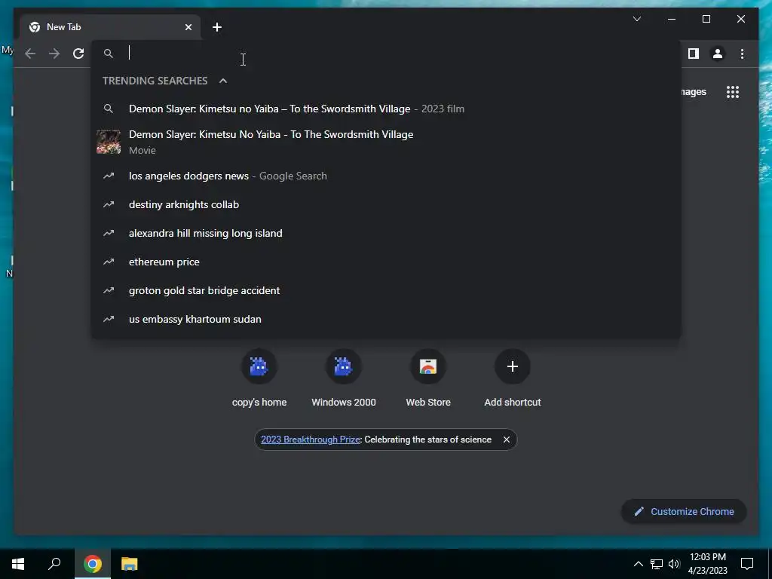Open the profile avatar icon

pos(718,54)
